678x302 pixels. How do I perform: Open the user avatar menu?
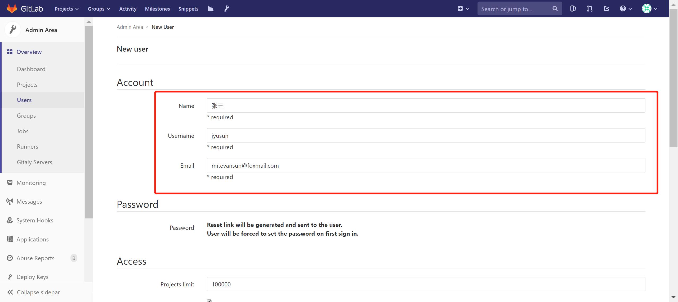click(650, 9)
